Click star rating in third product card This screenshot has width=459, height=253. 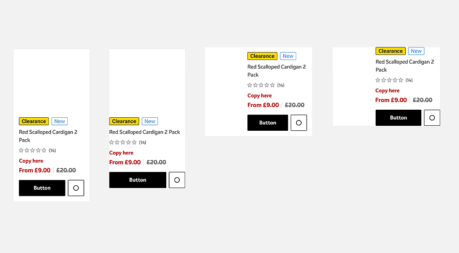coord(261,85)
